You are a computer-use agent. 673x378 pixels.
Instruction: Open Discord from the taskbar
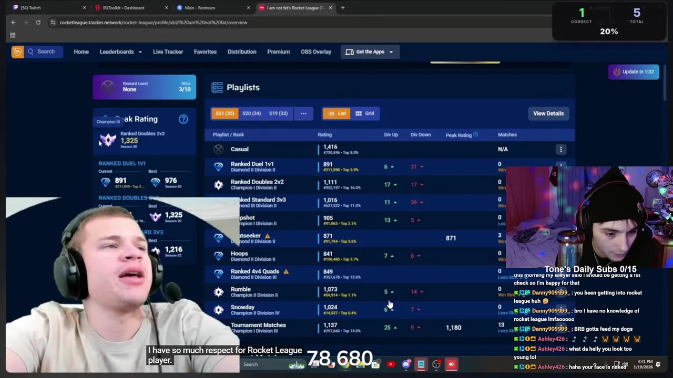[406, 364]
